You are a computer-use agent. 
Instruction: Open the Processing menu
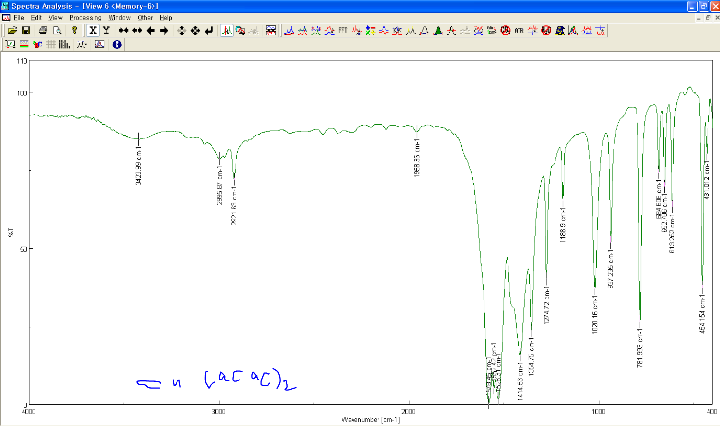85,18
